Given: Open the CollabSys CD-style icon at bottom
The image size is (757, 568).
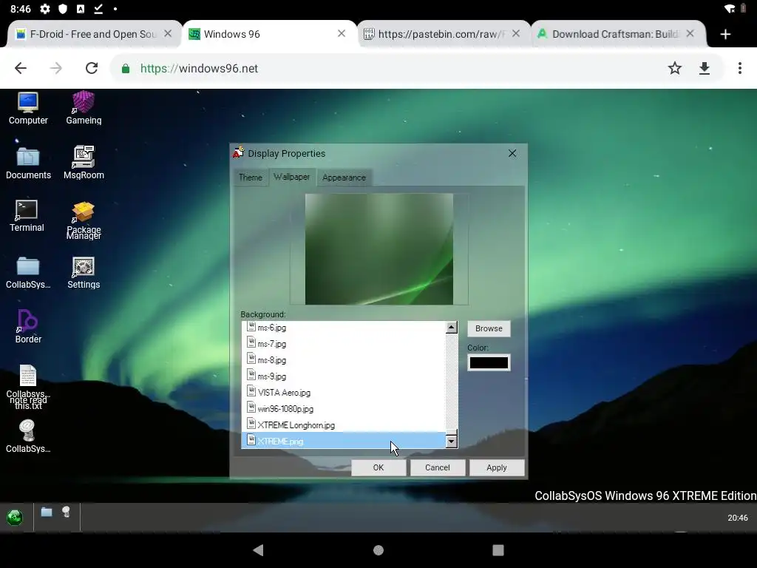Looking at the screenshot, I should [28, 436].
